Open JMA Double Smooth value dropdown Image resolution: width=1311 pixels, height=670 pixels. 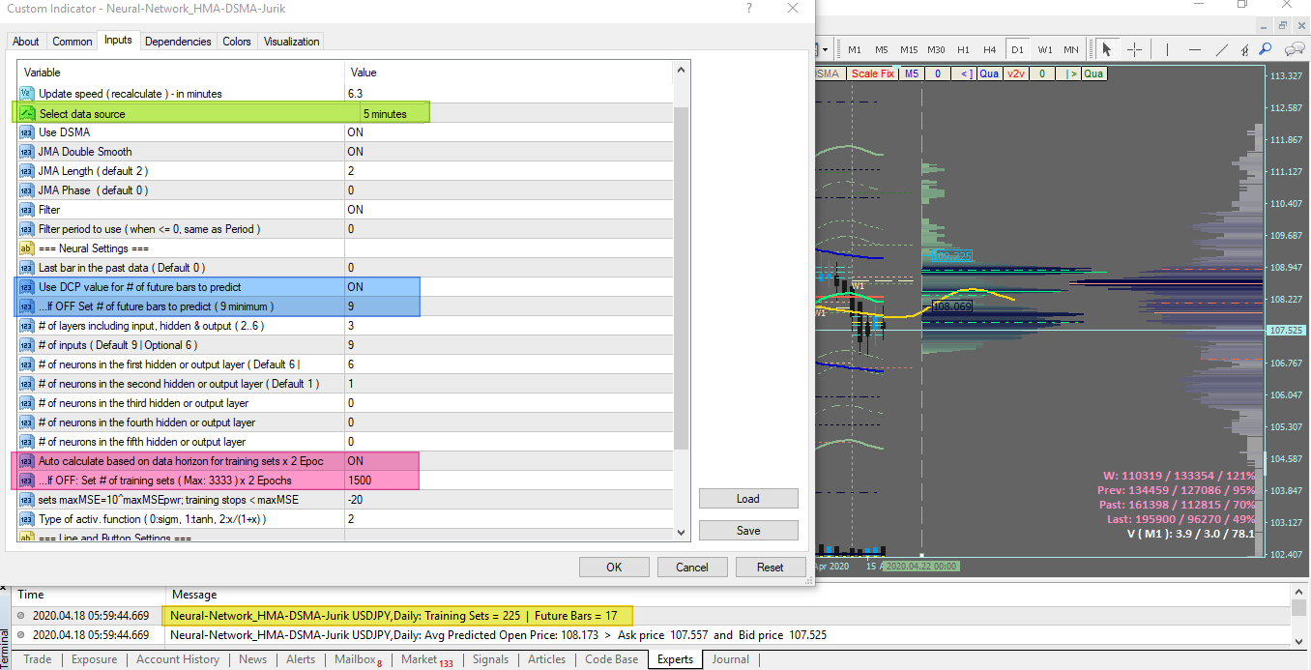[509, 152]
